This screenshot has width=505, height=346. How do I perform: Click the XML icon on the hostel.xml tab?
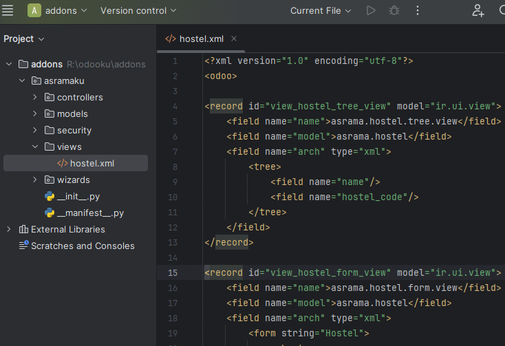(171, 39)
